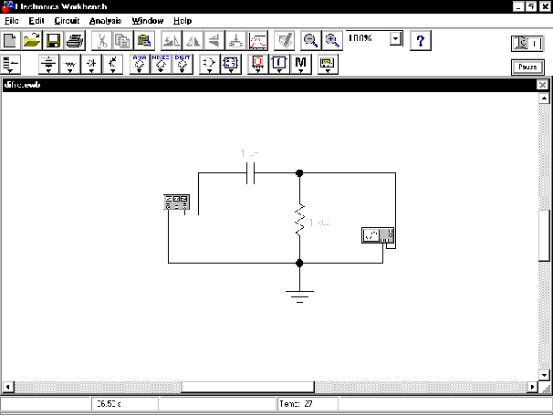Click the horizontal scrollbar right arrow
The height and width of the screenshot is (415, 553).
[533, 387]
